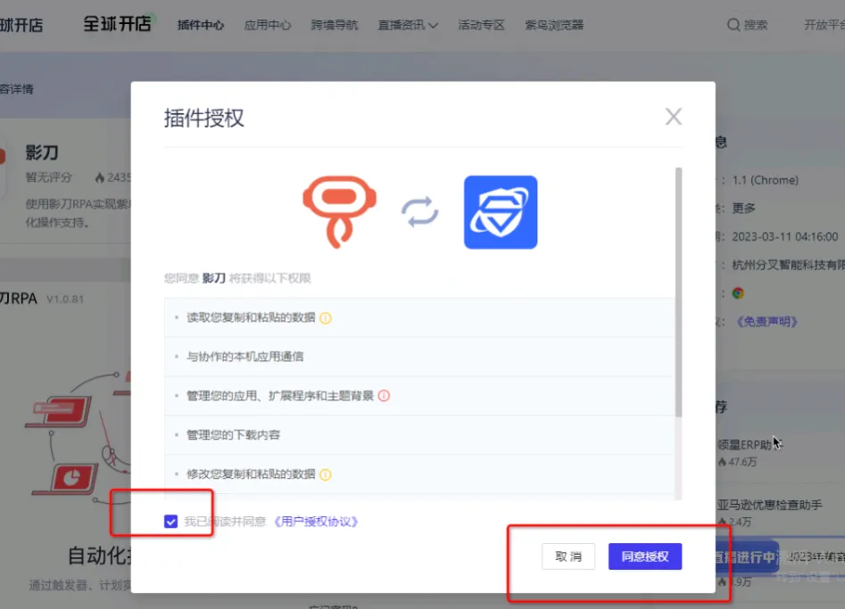
Task: Uncheck the 我已阅读并同意 checkbox
Action: click(170, 522)
